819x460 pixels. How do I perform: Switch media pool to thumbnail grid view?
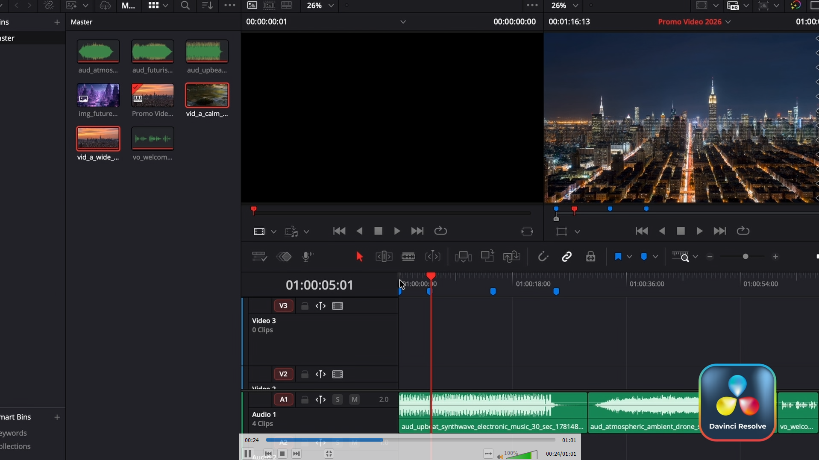point(153,6)
